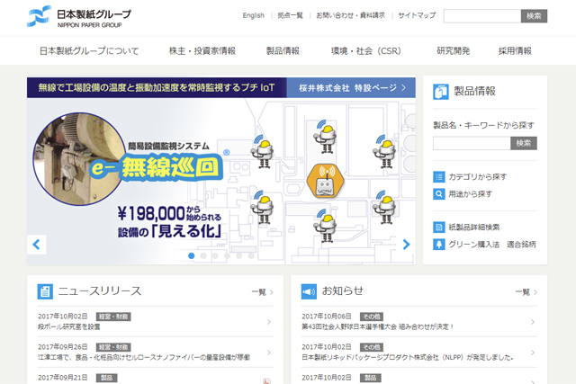
Task: Click その他 tag on 2017年10月06日 notice
Action: pos(372,317)
